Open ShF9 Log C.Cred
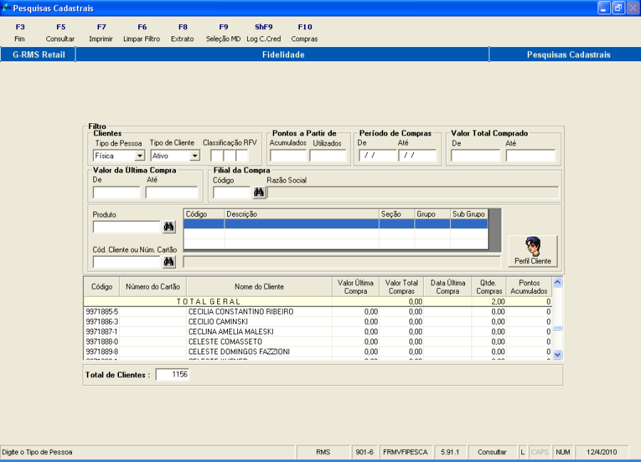This screenshot has width=641, height=462. [x=264, y=33]
